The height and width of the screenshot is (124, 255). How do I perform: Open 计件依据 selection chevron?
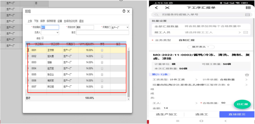pos(246,80)
